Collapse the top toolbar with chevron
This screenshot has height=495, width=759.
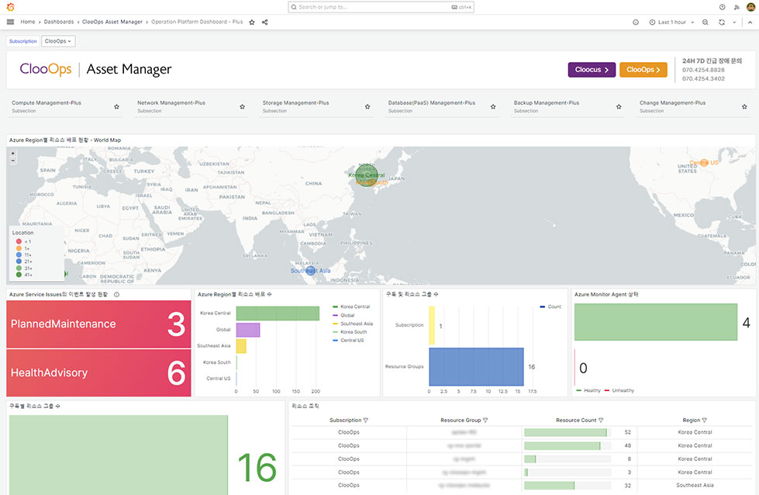[x=750, y=22]
